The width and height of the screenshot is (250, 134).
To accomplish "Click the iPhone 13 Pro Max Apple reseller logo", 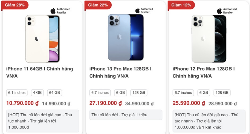I will coord(137,11).
